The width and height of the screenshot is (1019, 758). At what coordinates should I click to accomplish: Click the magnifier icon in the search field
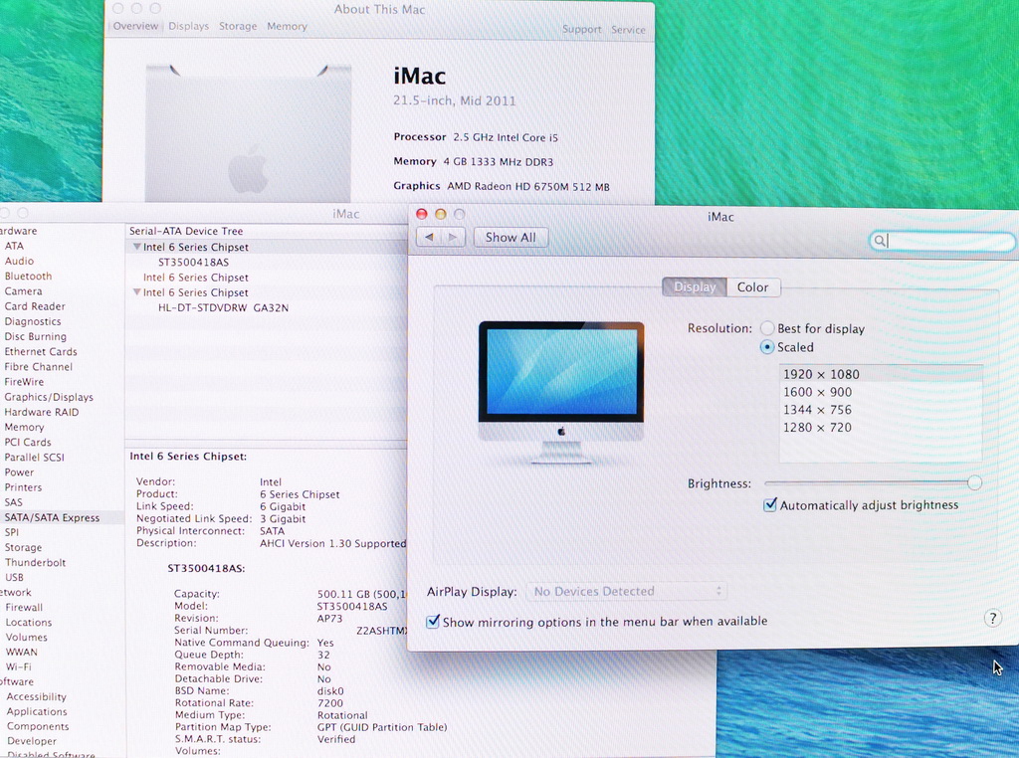(x=879, y=241)
